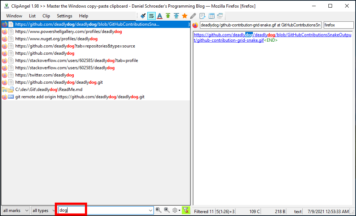
Task: Click the green clear filter funnel icon
Action: [186, 210]
